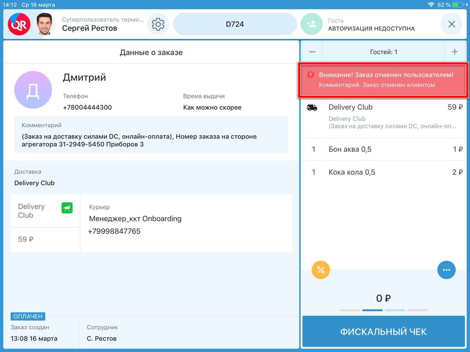
Task: Select the first pink page indicator segment
Action: pyautogui.click(x=350, y=310)
